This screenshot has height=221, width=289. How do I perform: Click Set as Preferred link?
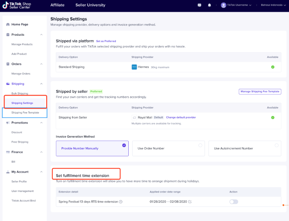coord(106,41)
